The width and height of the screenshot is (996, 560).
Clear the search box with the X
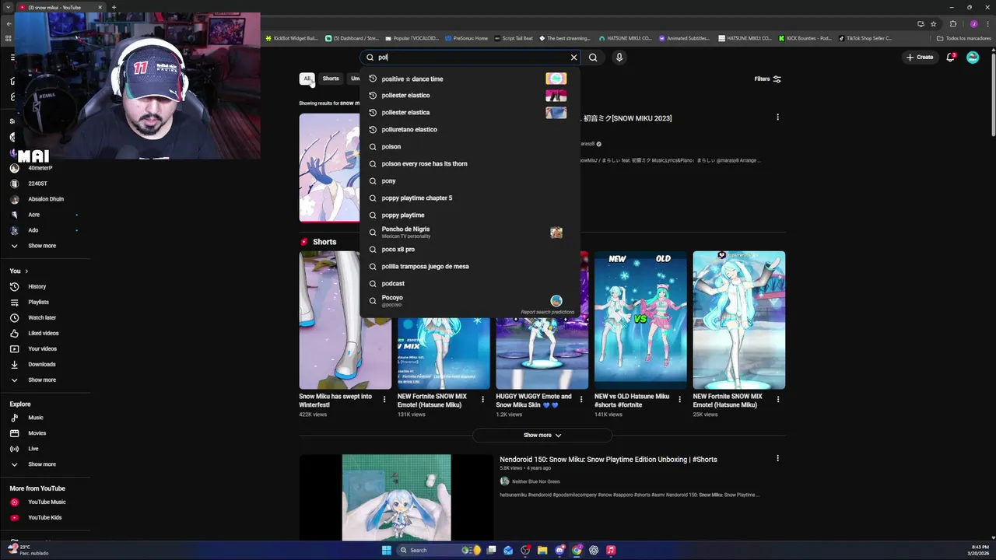coord(574,58)
